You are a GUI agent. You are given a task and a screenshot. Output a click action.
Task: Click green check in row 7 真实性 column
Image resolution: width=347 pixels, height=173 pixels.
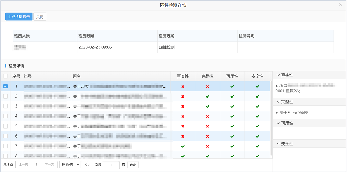(183, 146)
